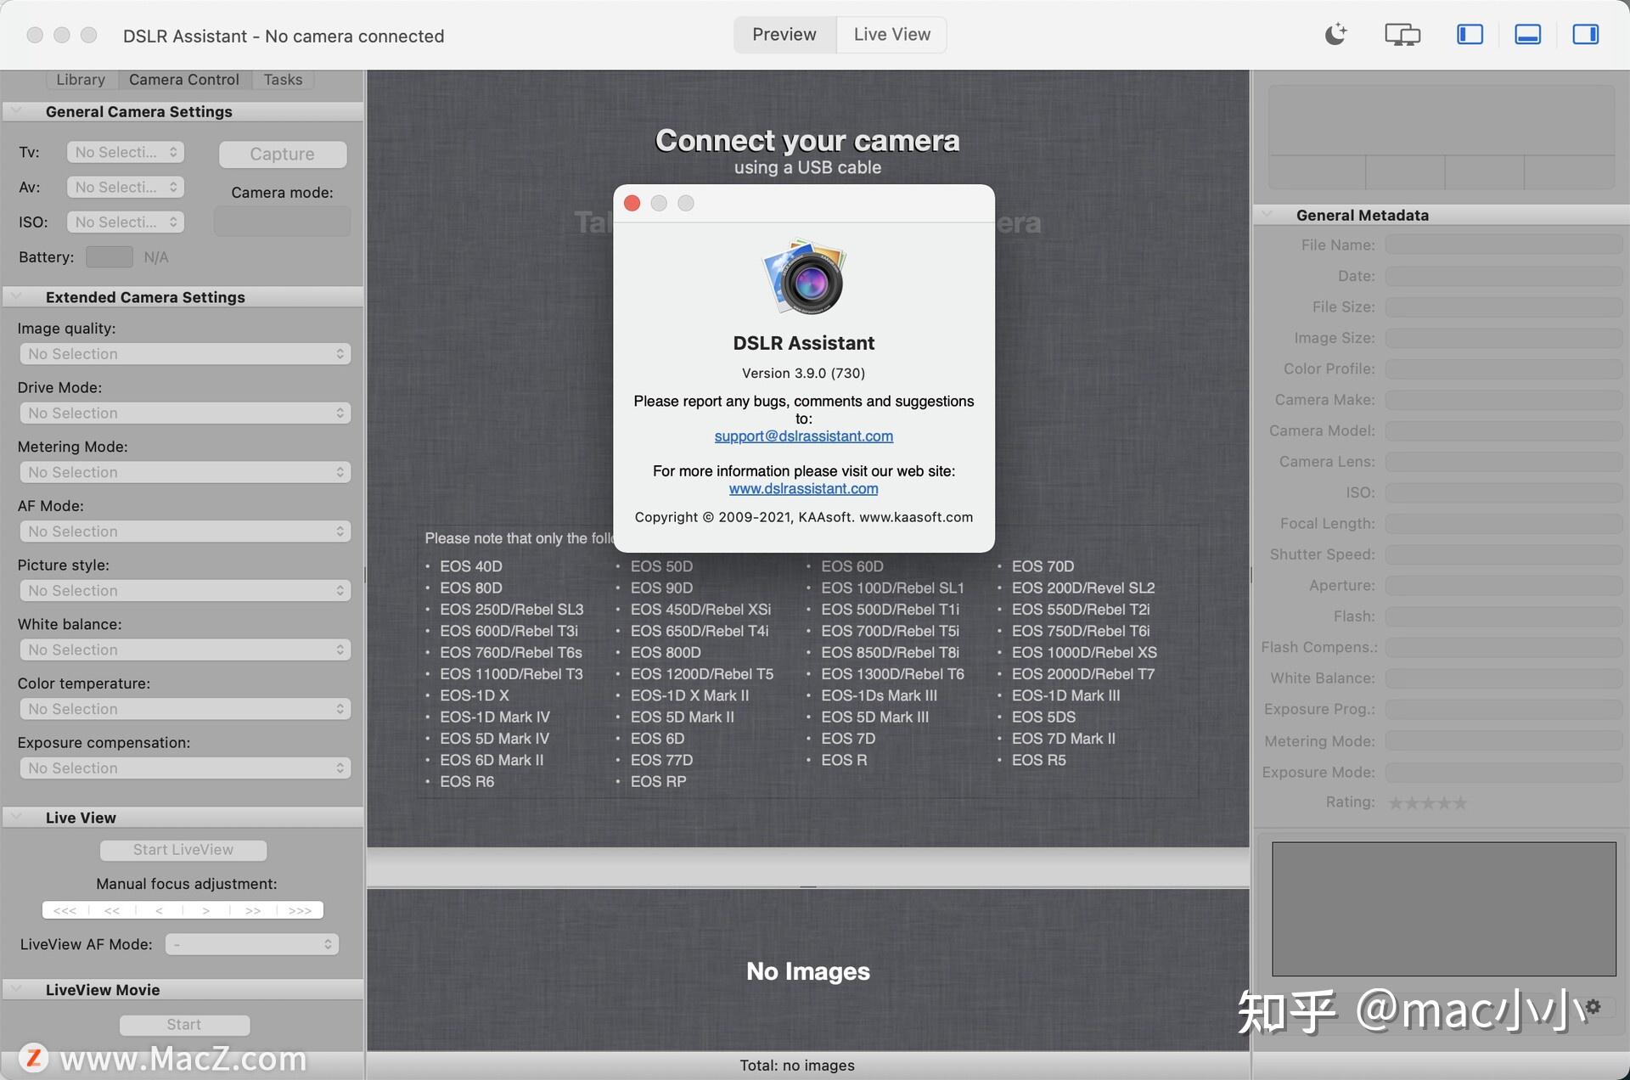
Task: Switch to Live View tab
Action: [891, 35]
